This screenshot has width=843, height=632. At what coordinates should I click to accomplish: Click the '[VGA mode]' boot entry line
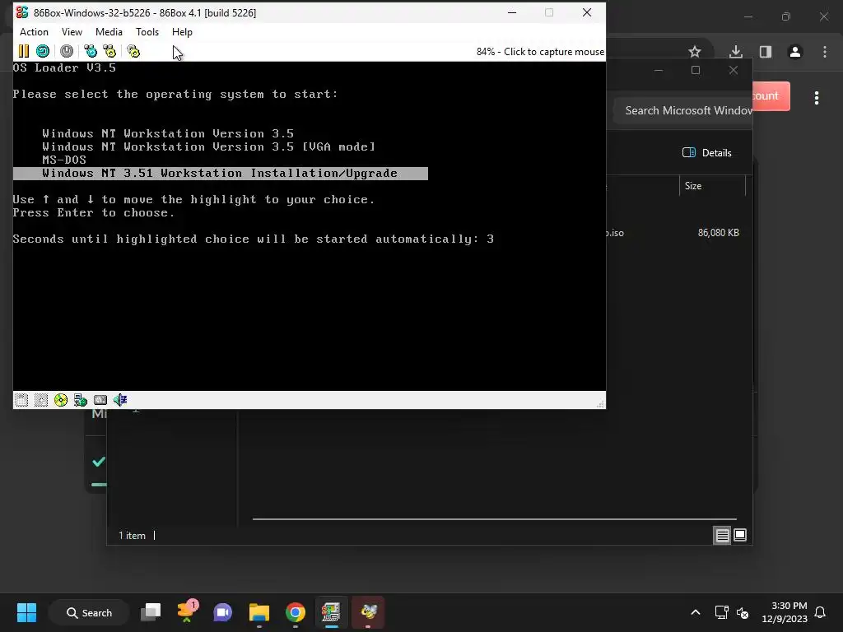(x=208, y=146)
